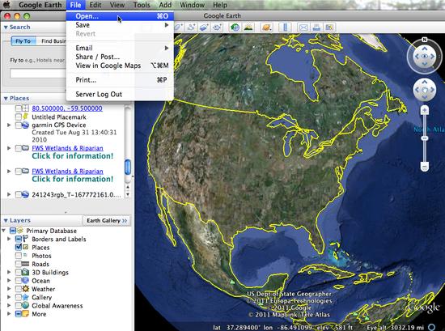
Task: Click the historical imagery clock icon
Action: coord(235,28)
